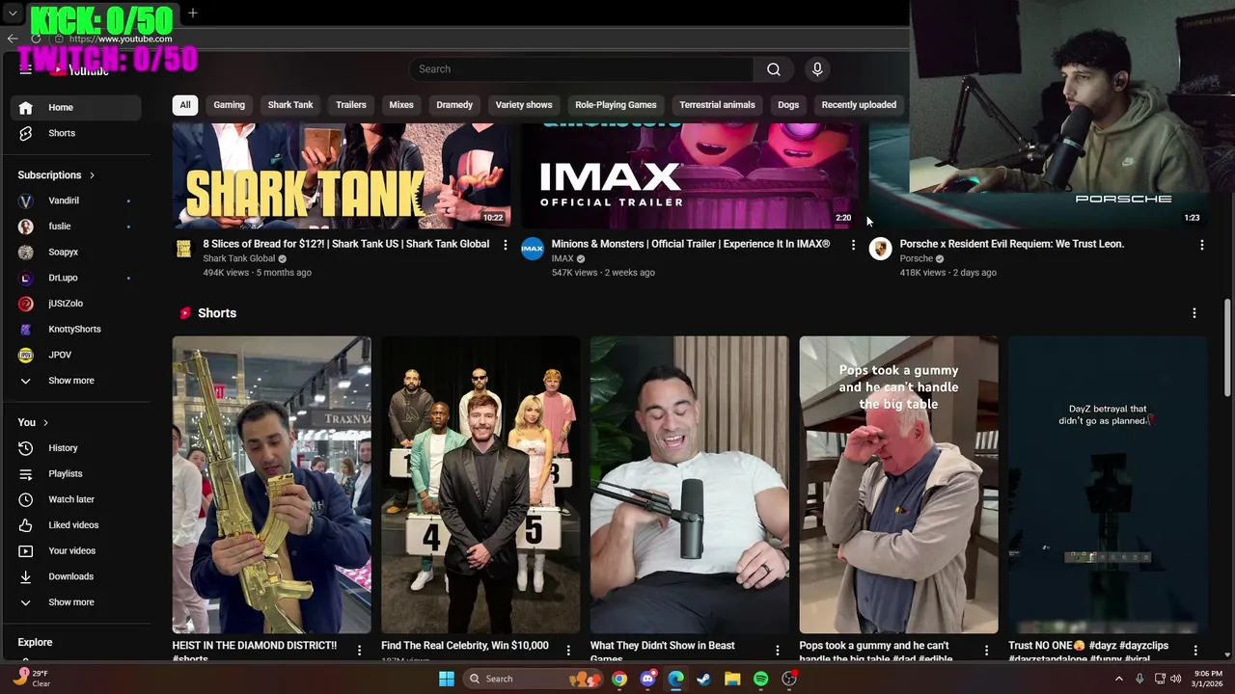The width and height of the screenshot is (1235, 694).
Task: Launch Spotify from the taskbar
Action: point(760,679)
